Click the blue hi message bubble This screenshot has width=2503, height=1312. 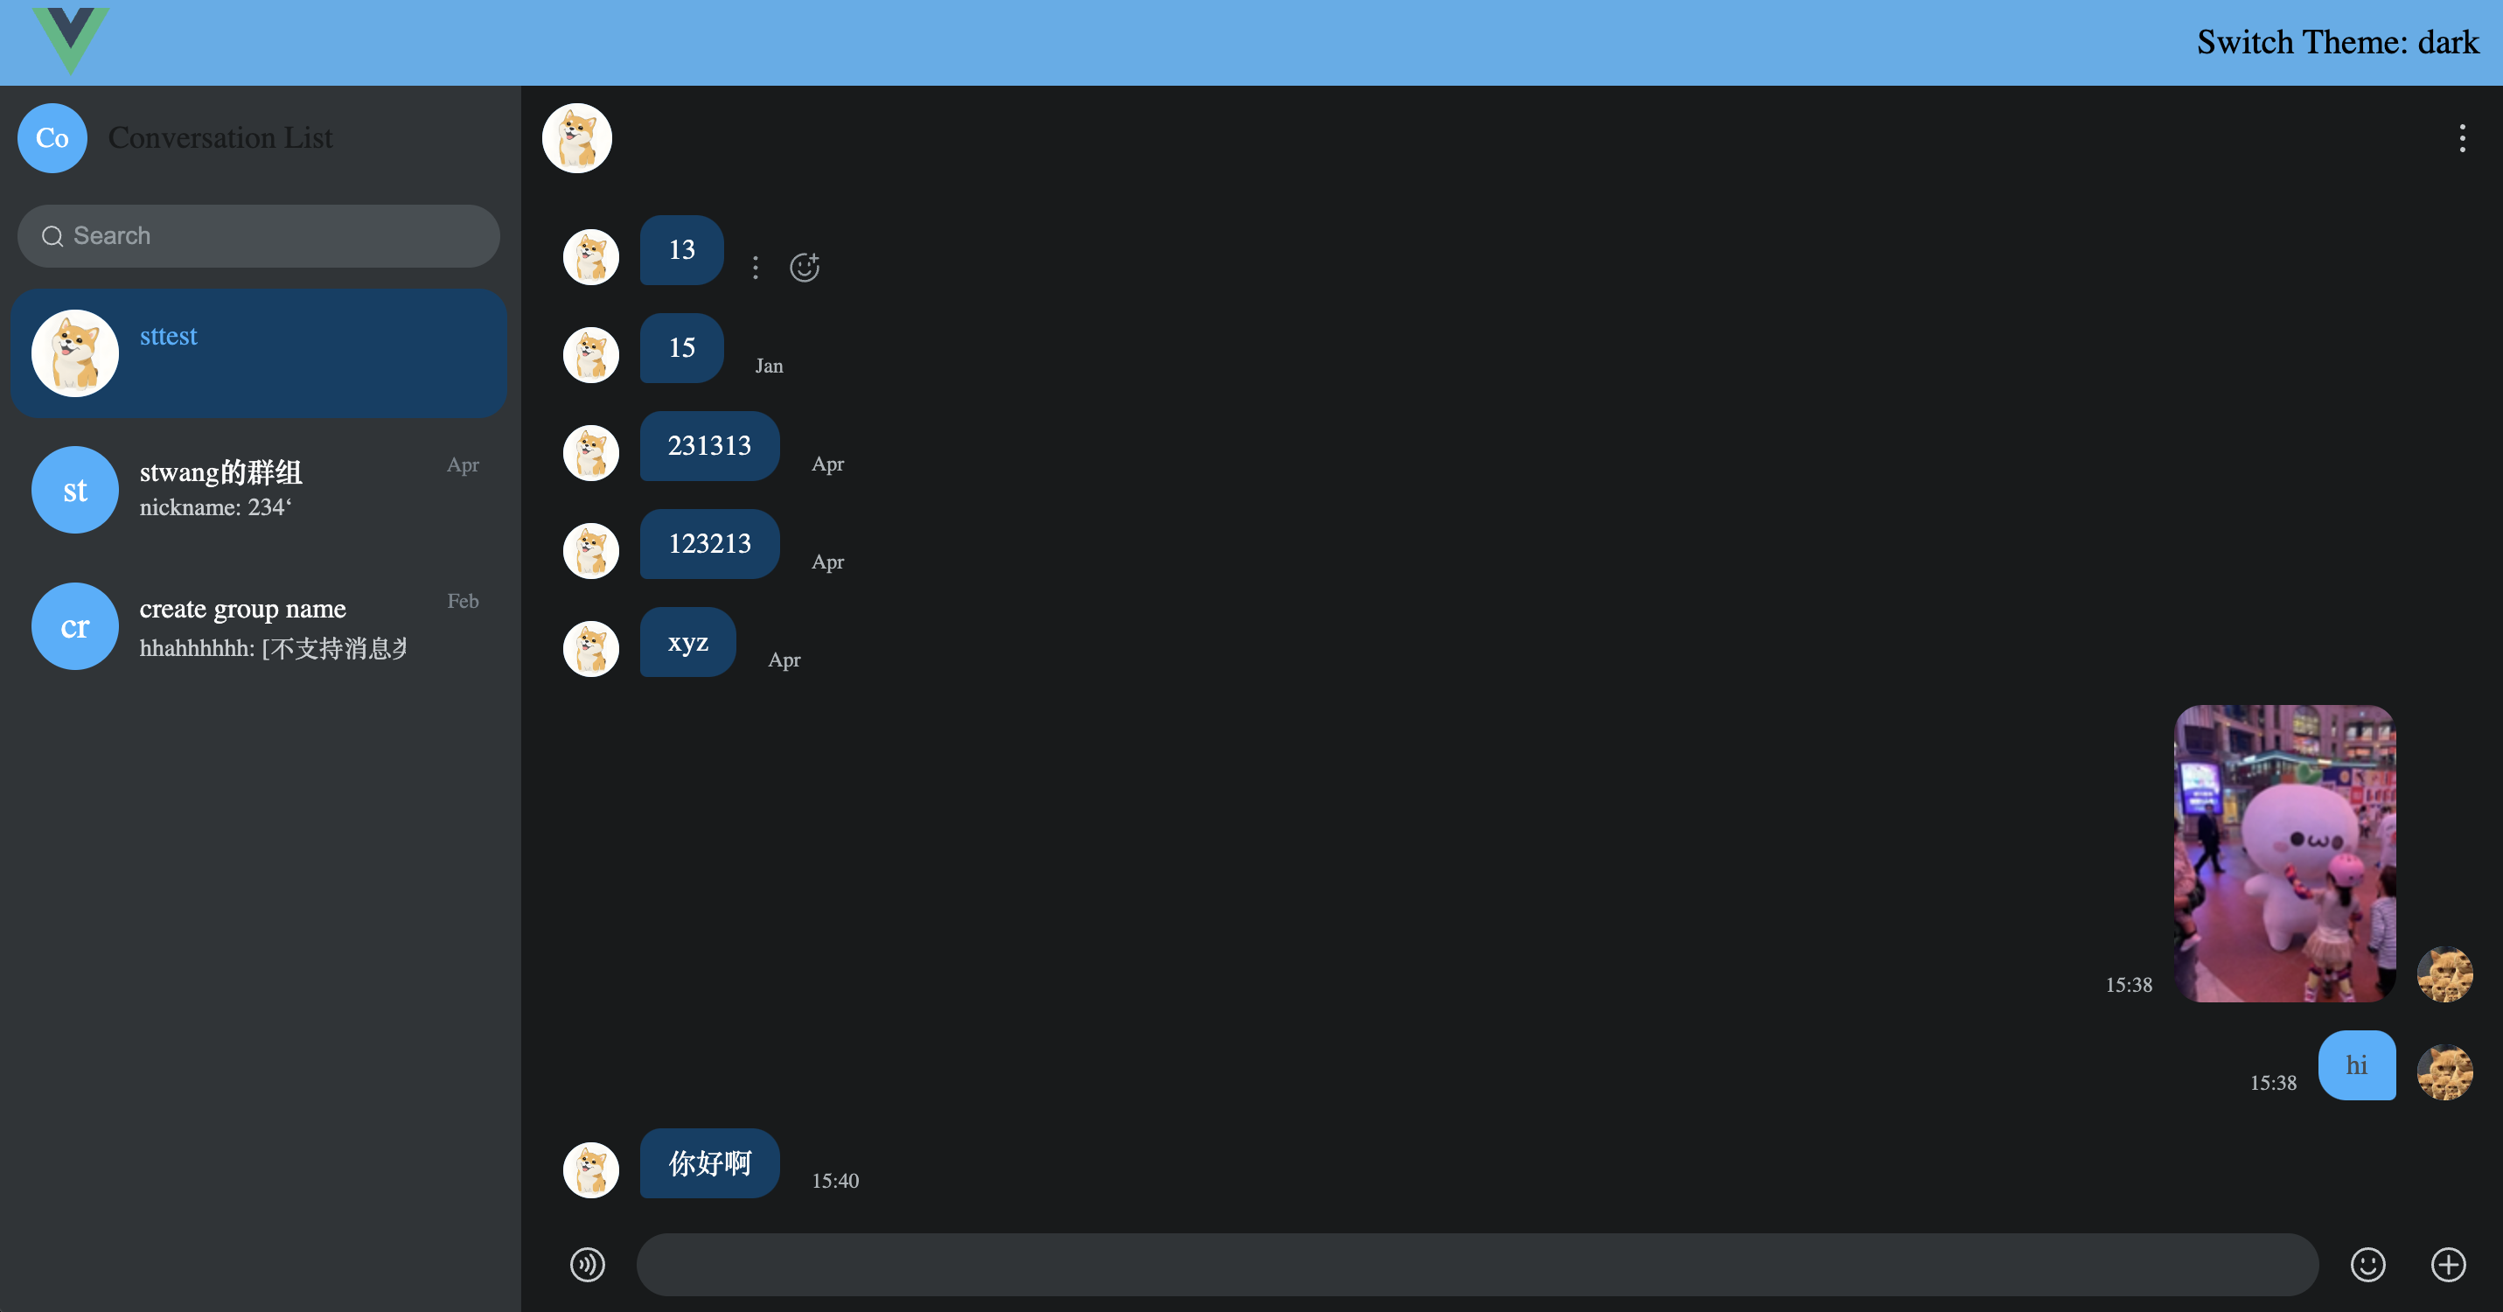[x=2356, y=1065]
